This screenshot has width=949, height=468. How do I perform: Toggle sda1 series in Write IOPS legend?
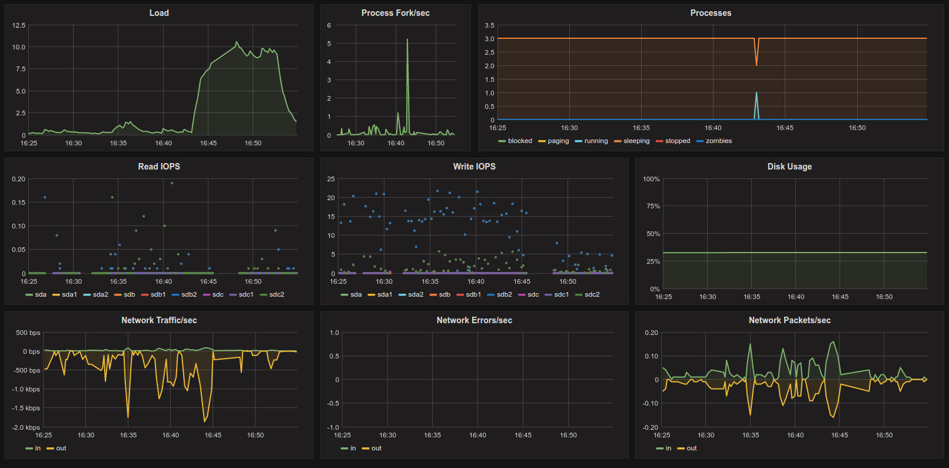tap(380, 294)
